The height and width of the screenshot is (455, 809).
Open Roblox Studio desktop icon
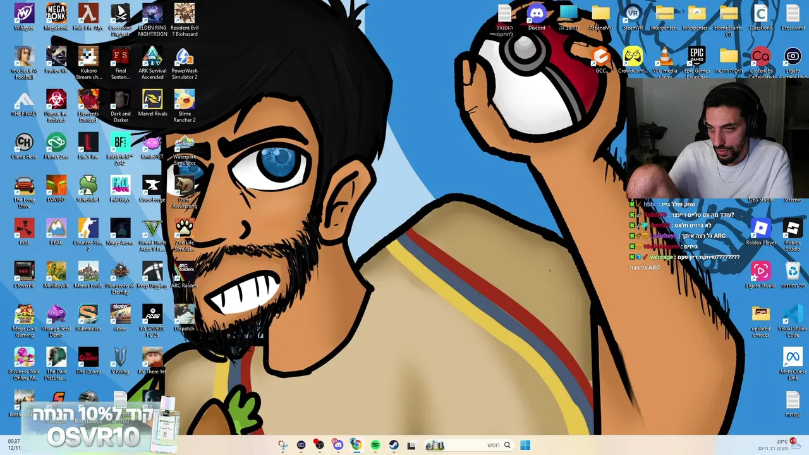(x=793, y=235)
